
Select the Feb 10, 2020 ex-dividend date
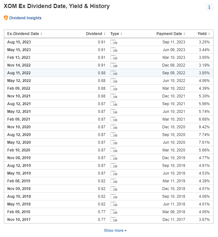[x=19, y=150]
